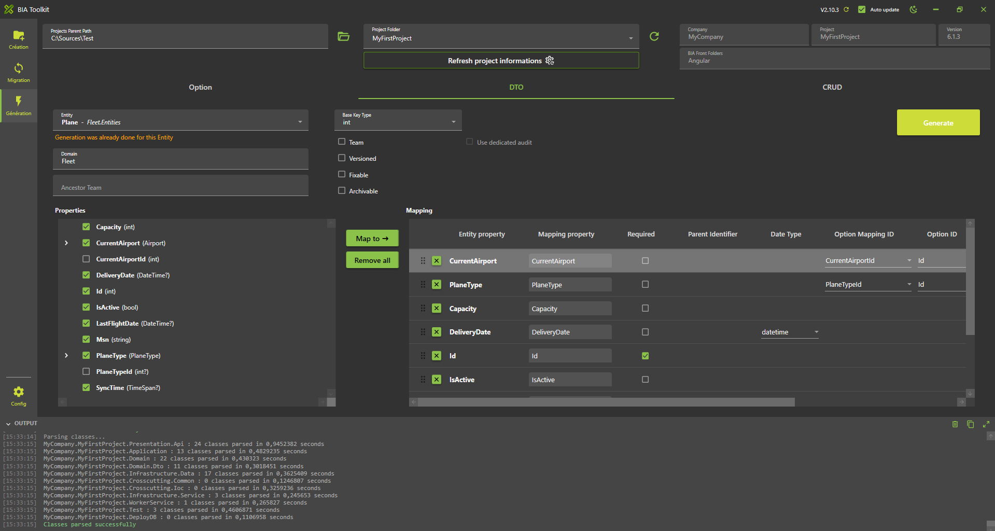
Task: Clear the output log with the trash icon
Action: [x=955, y=424]
